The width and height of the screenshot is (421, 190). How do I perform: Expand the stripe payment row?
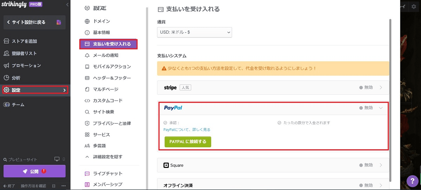[x=381, y=88]
